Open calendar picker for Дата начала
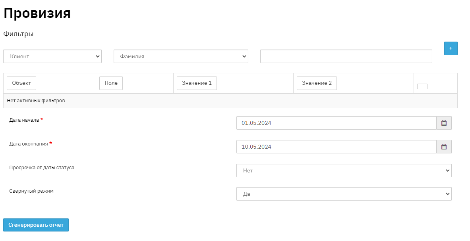The image size is (470, 241). (444, 123)
